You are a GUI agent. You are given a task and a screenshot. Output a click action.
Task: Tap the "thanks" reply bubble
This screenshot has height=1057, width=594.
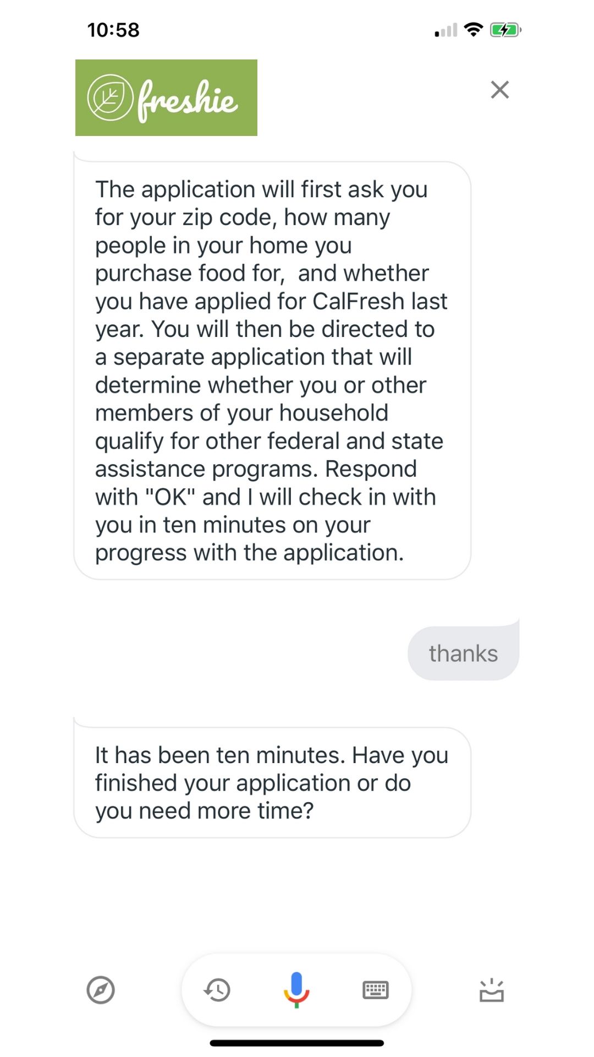pos(463,653)
